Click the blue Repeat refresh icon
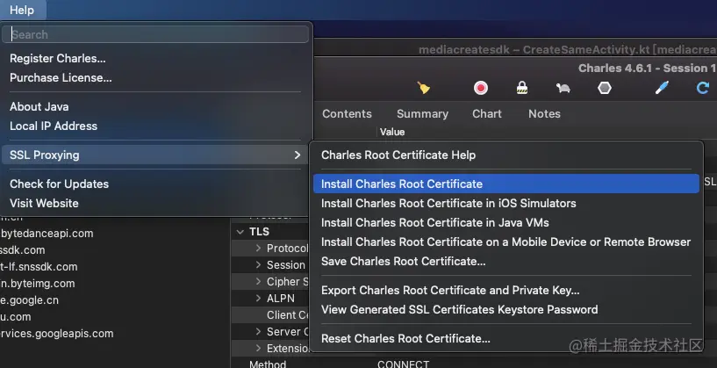This screenshot has width=717, height=368. [x=703, y=88]
